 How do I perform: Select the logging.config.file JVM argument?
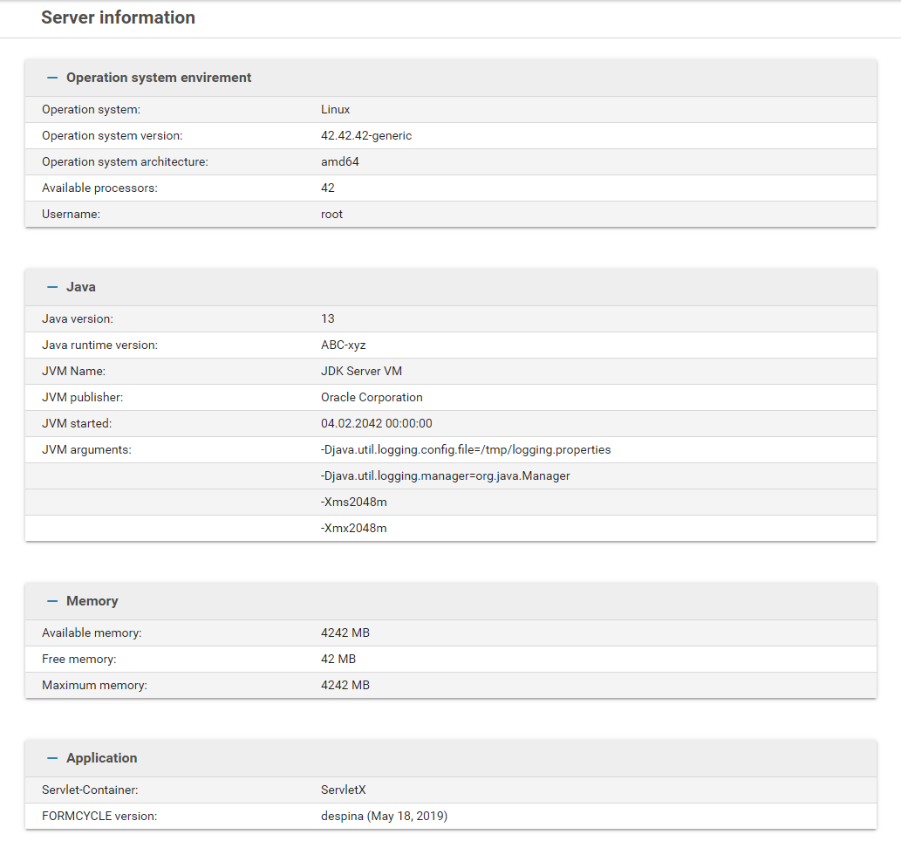pyautogui.click(x=466, y=450)
